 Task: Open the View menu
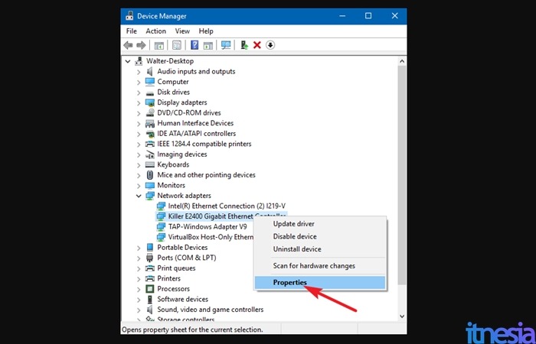tap(182, 31)
